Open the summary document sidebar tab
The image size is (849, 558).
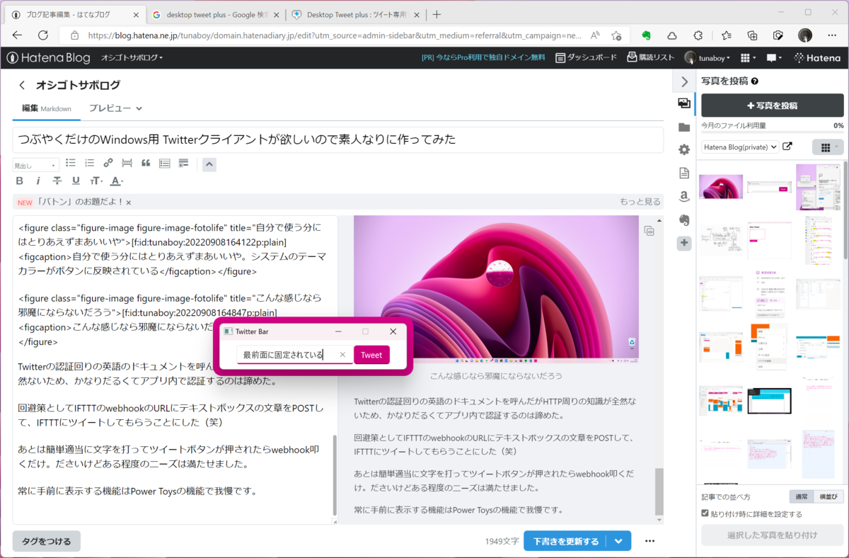pos(683,173)
